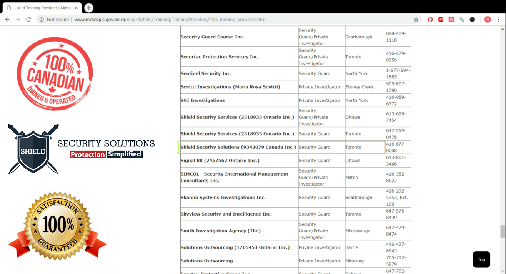Select 'Smith Investigation Agency (The)' text

coord(220,231)
